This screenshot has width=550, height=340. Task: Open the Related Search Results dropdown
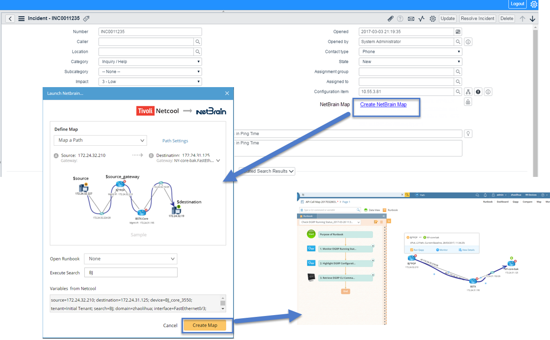coord(267,171)
